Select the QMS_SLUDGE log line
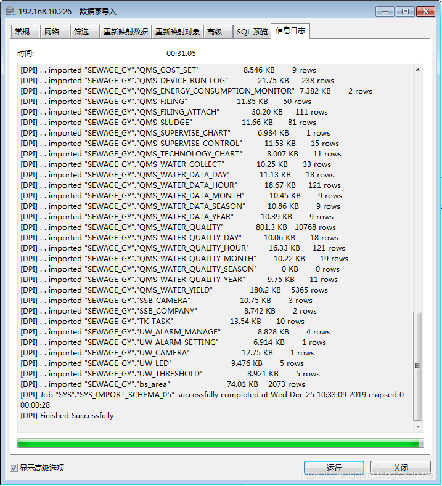Viewport: 442px width, 486px height. tap(168, 123)
